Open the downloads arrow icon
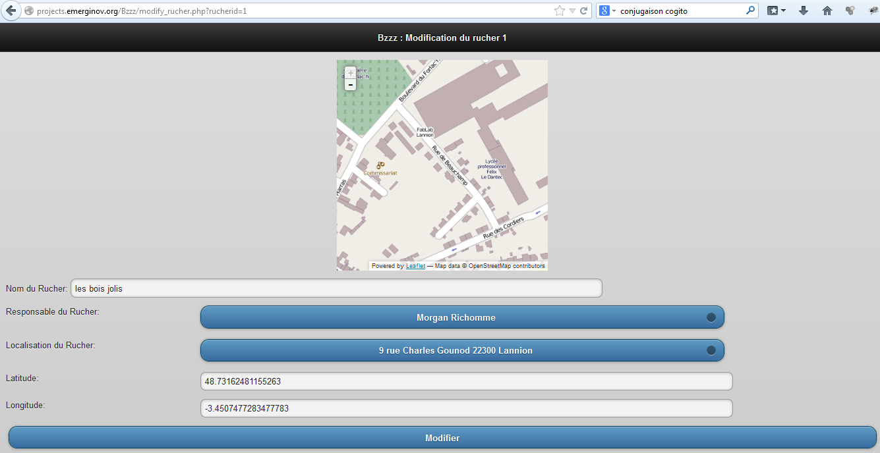This screenshot has width=880, height=453. click(x=803, y=11)
